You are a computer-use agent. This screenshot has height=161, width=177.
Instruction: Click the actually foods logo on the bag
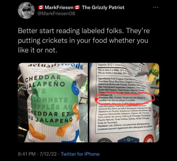56,66
